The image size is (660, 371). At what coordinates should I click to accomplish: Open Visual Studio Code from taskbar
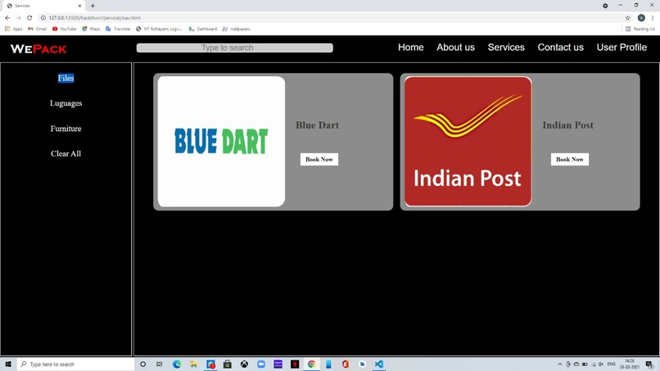pyautogui.click(x=379, y=364)
